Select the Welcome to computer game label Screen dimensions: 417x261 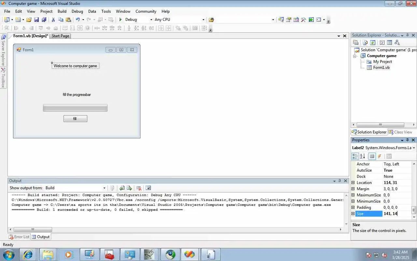click(x=75, y=66)
